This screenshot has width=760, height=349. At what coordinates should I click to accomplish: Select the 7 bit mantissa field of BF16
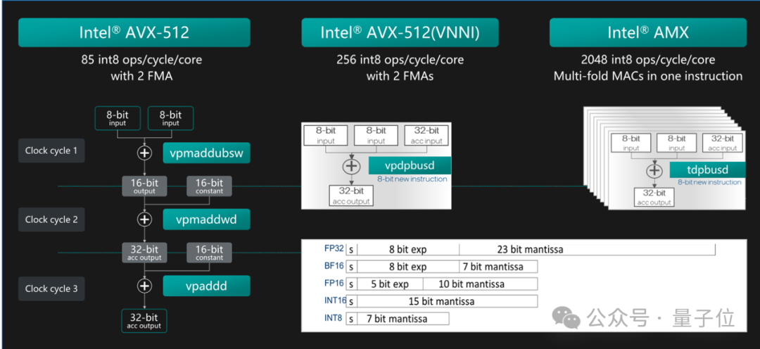tap(498, 267)
